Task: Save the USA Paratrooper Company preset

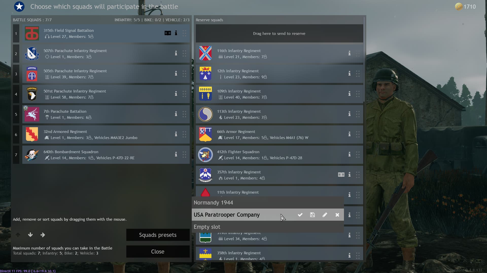Action: [312, 215]
